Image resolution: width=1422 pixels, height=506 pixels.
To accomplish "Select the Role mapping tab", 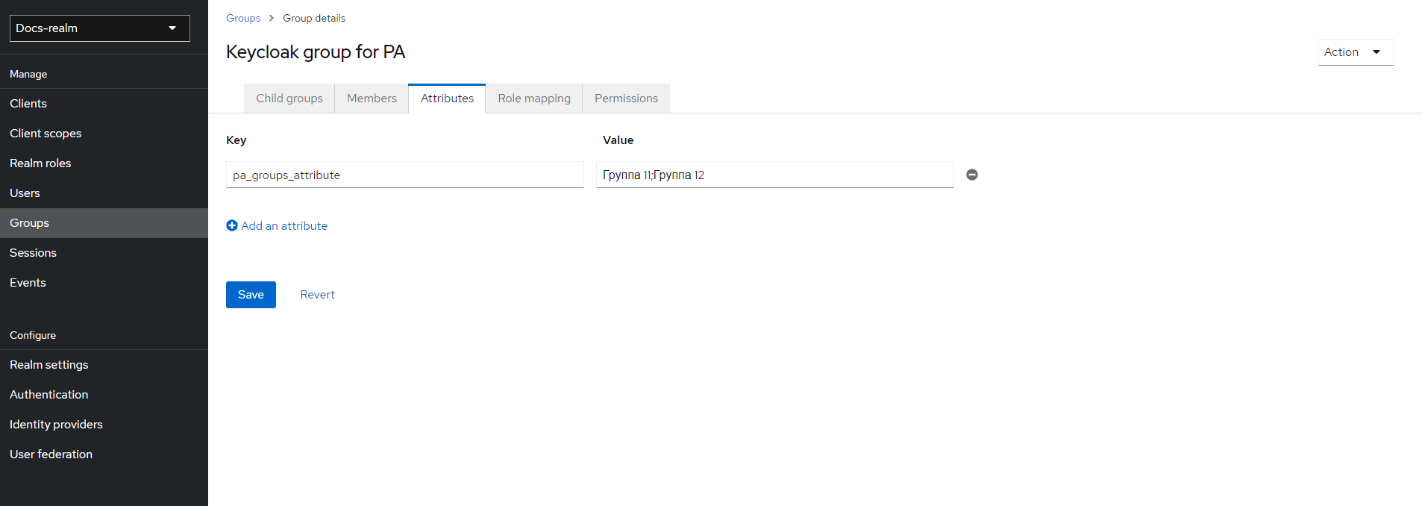I will click(x=533, y=99).
